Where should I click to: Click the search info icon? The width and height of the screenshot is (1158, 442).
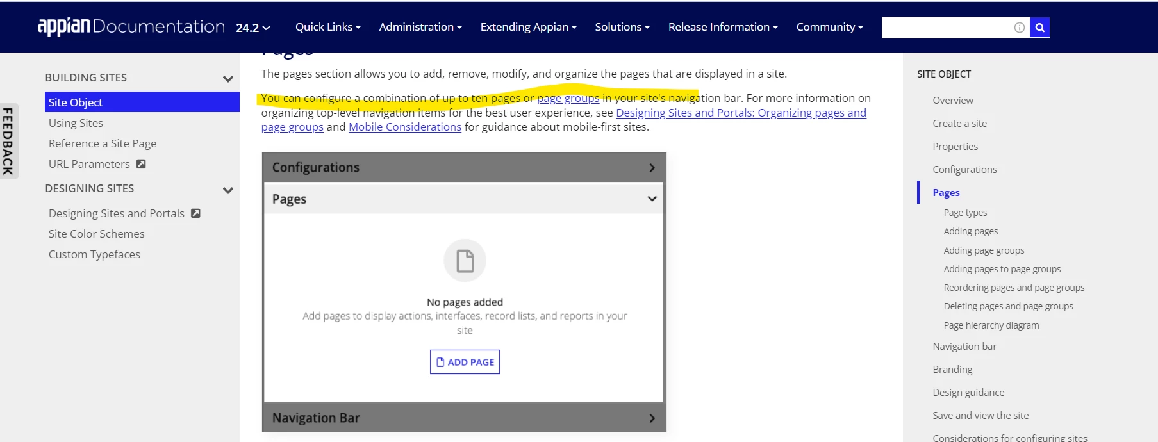point(1019,28)
